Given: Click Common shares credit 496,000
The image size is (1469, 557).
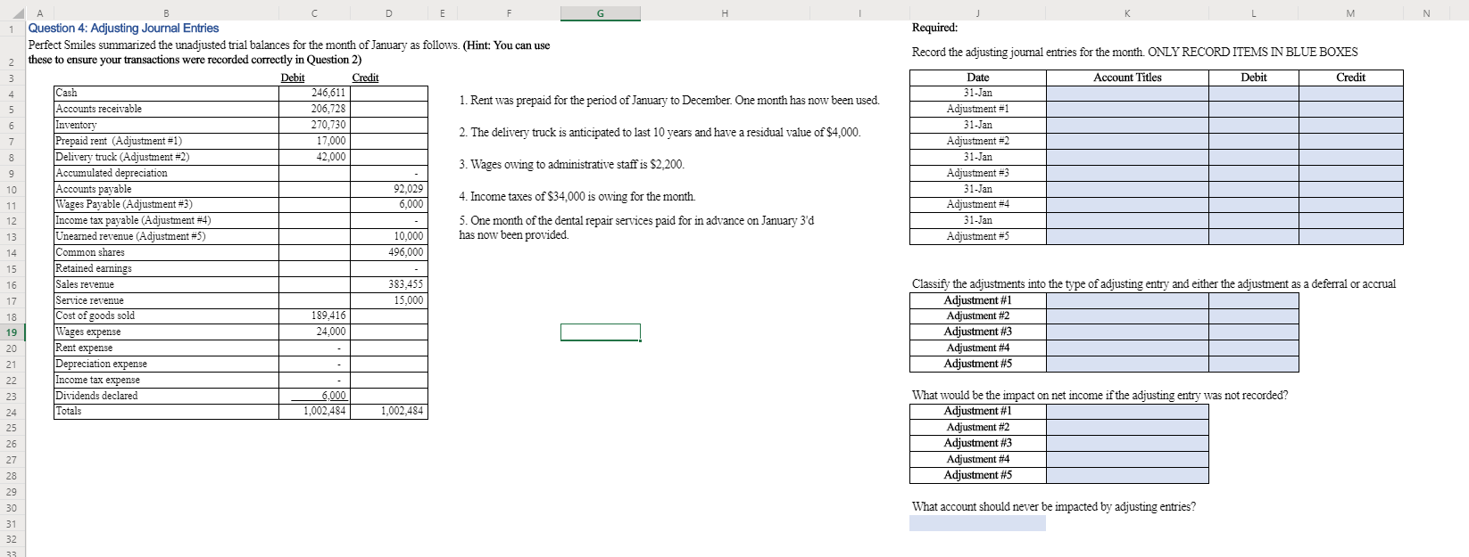Looking at the screenshot, I should pyautogui.click(x=406, y=252).
